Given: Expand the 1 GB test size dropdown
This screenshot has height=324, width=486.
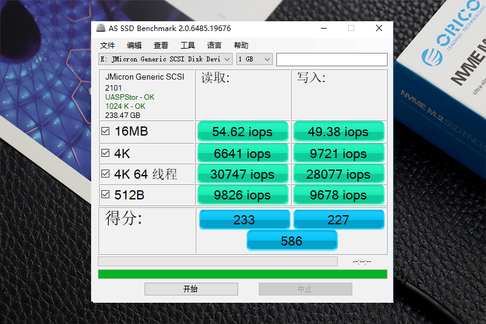Looking at the screenshot, I should point(255,59).
